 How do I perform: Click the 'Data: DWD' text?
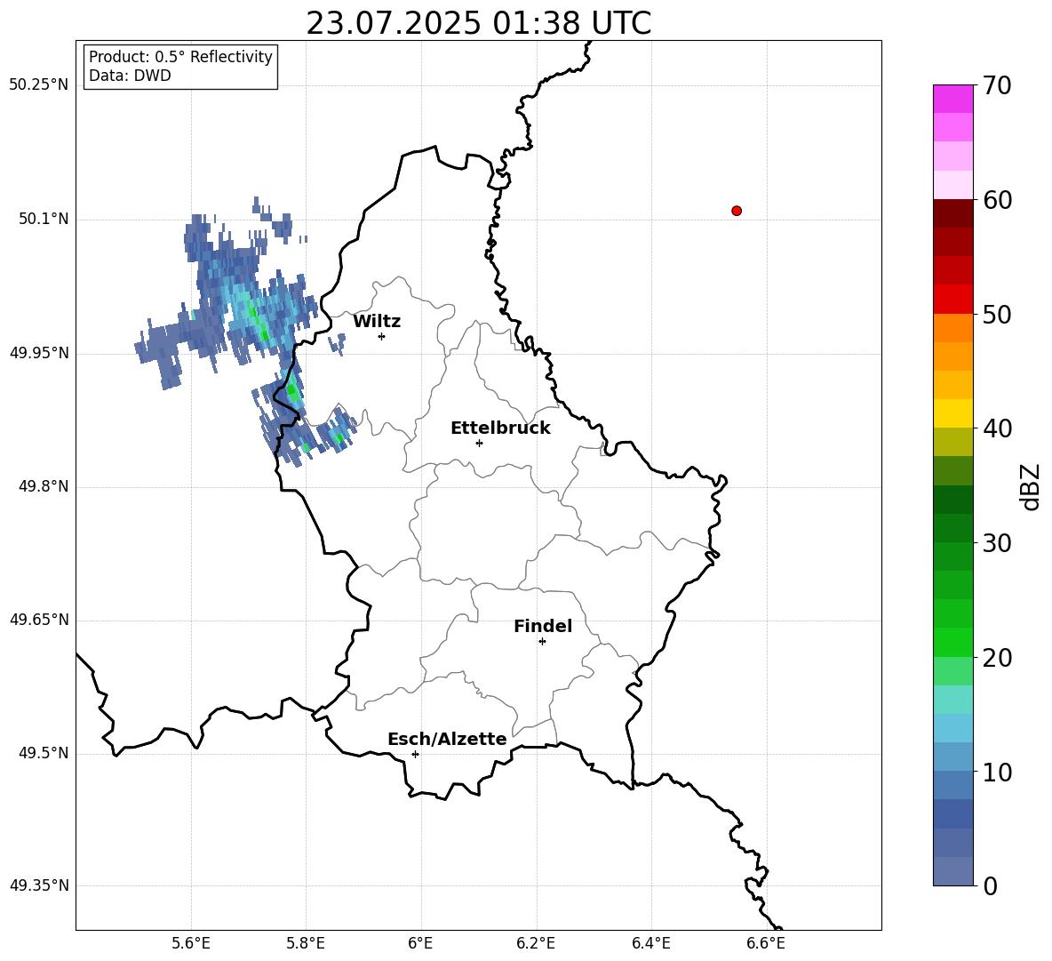click(x=130, y=76)
